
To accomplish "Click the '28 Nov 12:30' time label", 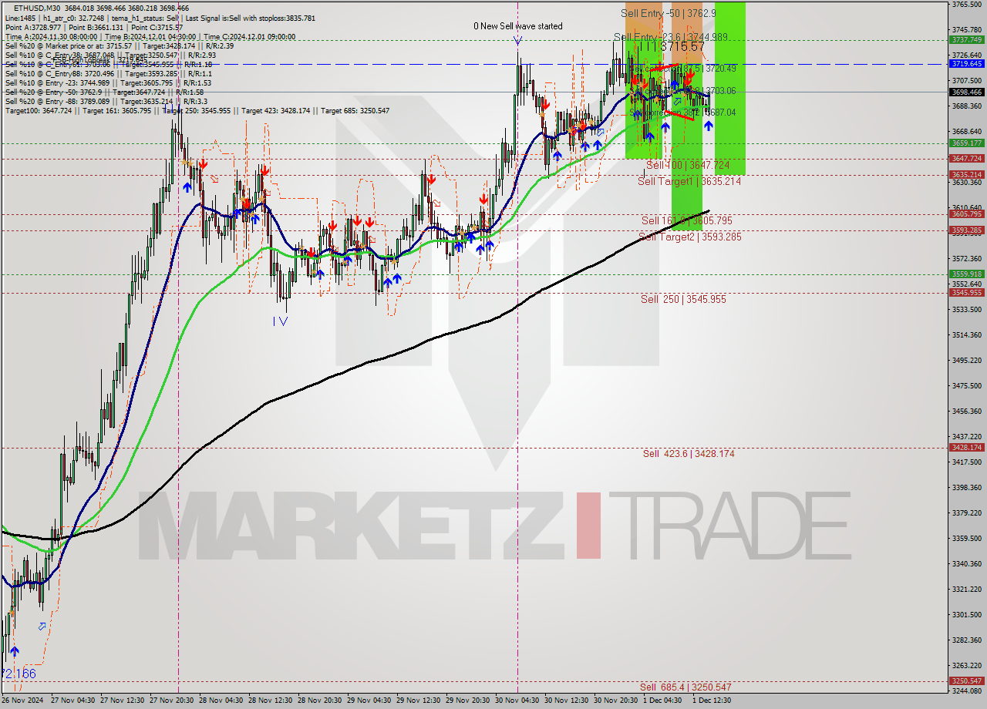I will point(270,701).
